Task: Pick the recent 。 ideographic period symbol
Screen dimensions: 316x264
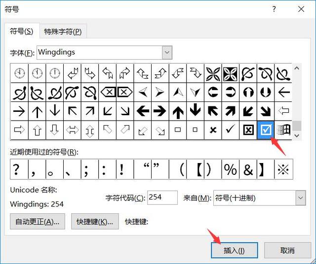Action: coord(54,169)
